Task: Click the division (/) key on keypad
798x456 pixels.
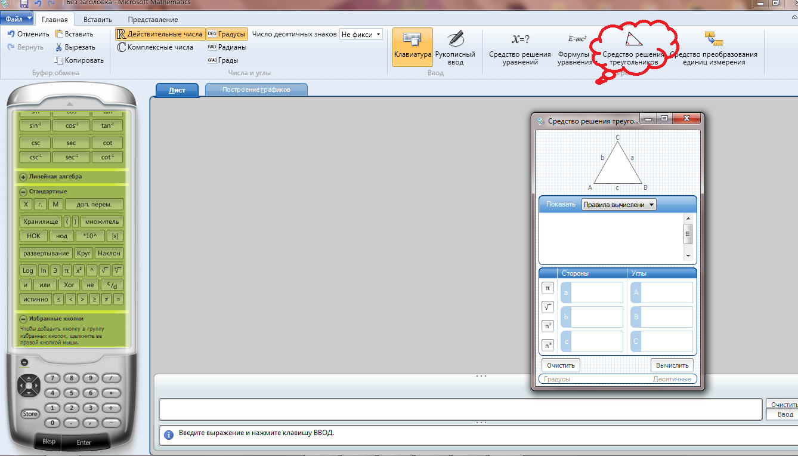Action: point(111,378)
